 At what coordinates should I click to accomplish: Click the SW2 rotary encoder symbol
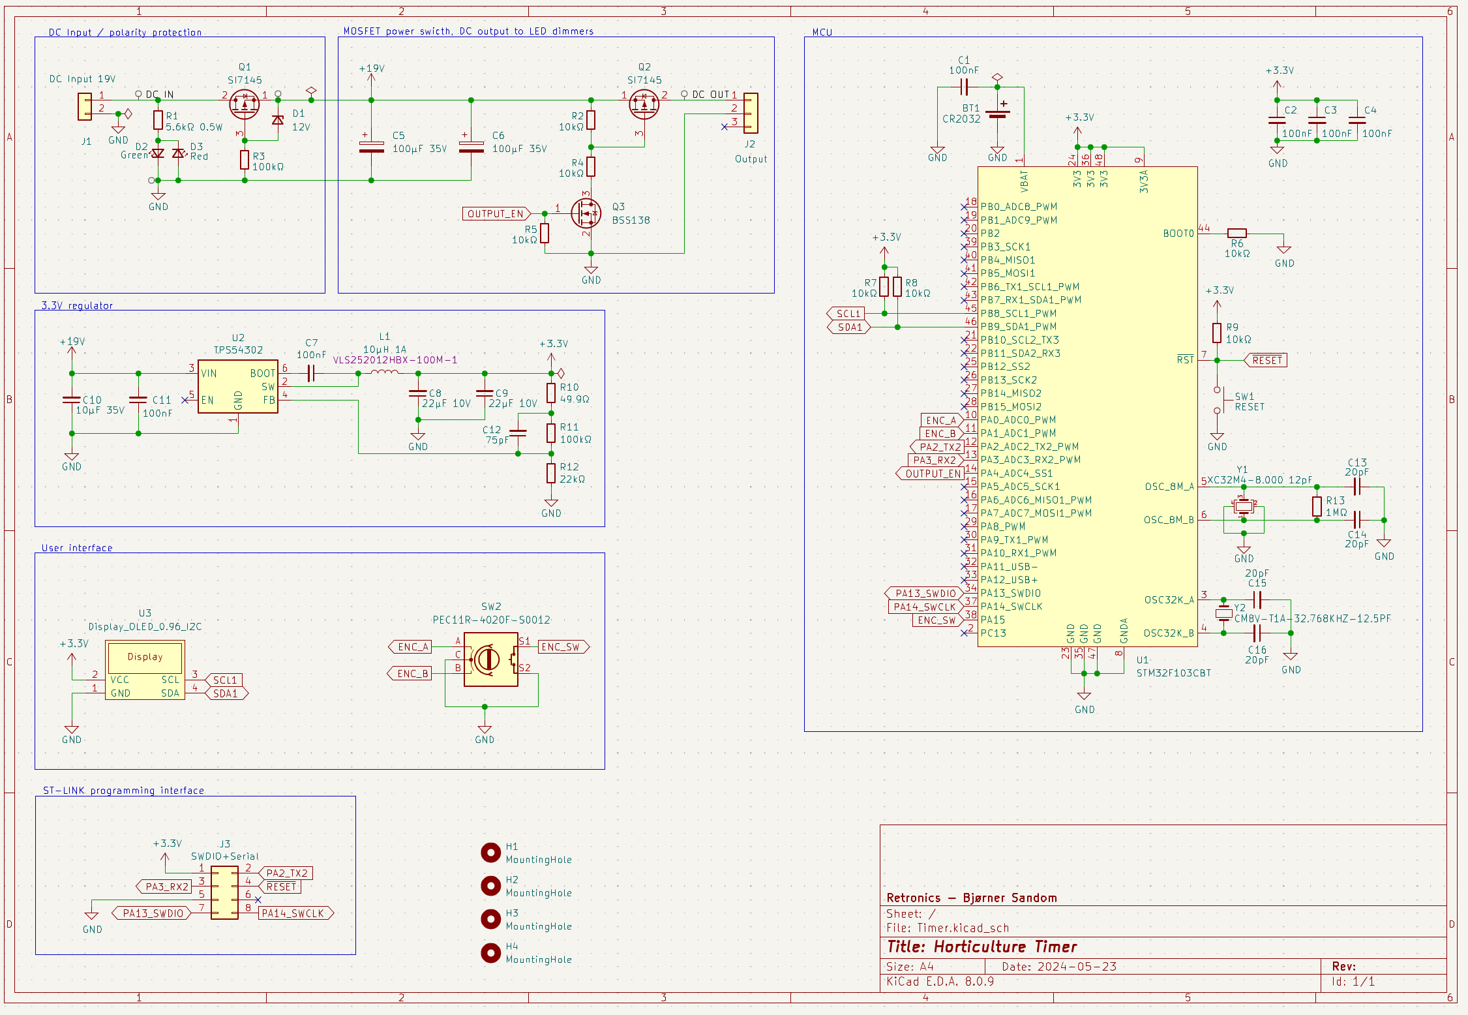click(490, 659)
